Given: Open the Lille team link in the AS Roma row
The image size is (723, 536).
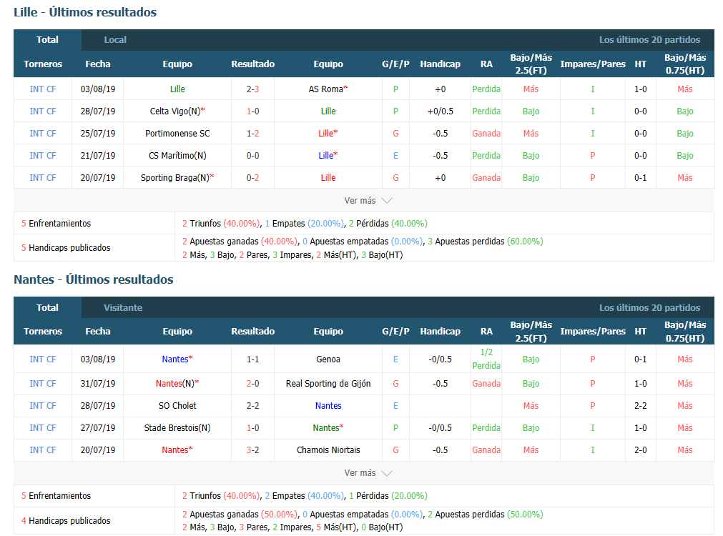Looking at the screenshot, I should 177,89.
